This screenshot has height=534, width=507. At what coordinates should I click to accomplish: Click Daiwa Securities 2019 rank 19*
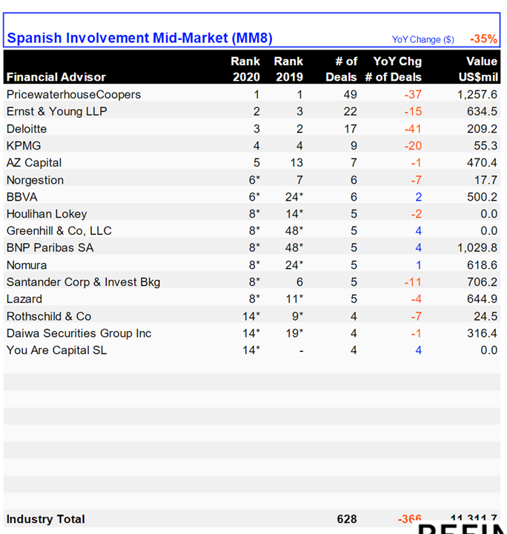(x=294, y=333)
